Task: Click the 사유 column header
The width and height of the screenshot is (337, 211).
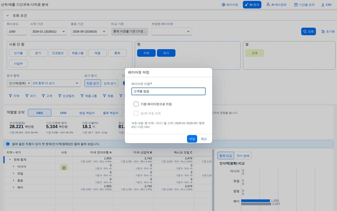Action: 64,152
